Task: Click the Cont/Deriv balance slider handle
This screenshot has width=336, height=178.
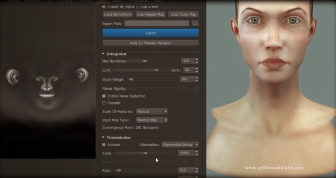Action: point(157,70)
